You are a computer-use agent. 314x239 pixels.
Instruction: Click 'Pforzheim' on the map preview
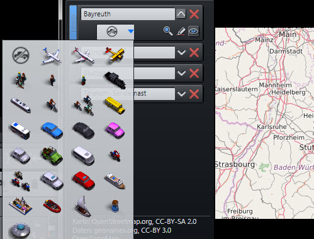[289, 138]
